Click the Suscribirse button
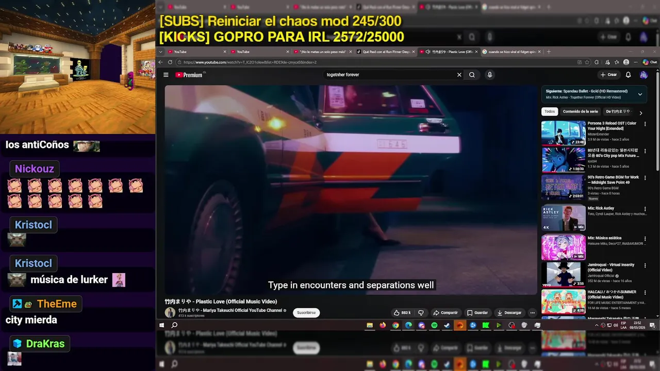The height and width of the screenshot is (371, 660). (306, 313)
